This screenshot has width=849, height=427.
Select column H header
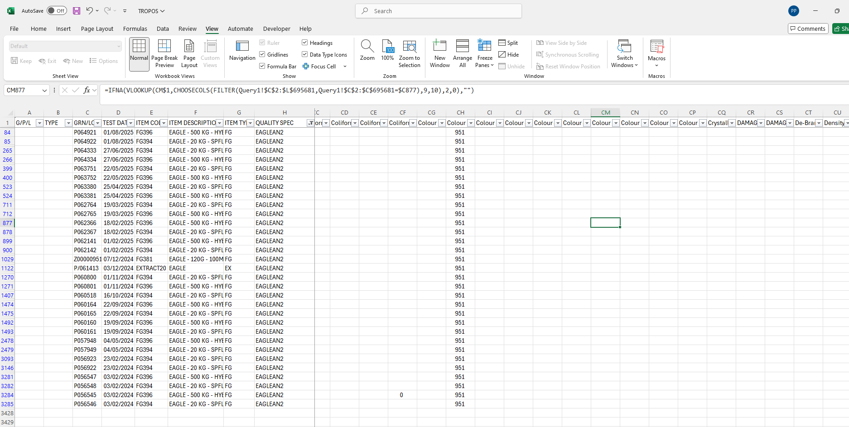[x=285, y=113]
